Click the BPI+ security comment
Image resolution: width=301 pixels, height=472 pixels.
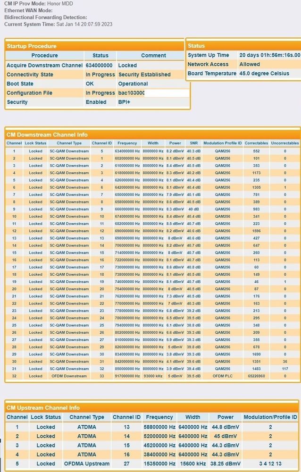[124, 102]
